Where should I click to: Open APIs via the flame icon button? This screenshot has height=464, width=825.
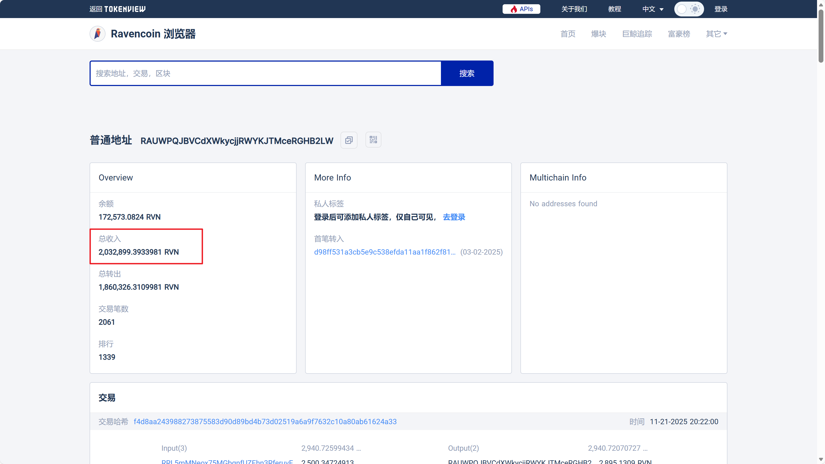(521, 9)
